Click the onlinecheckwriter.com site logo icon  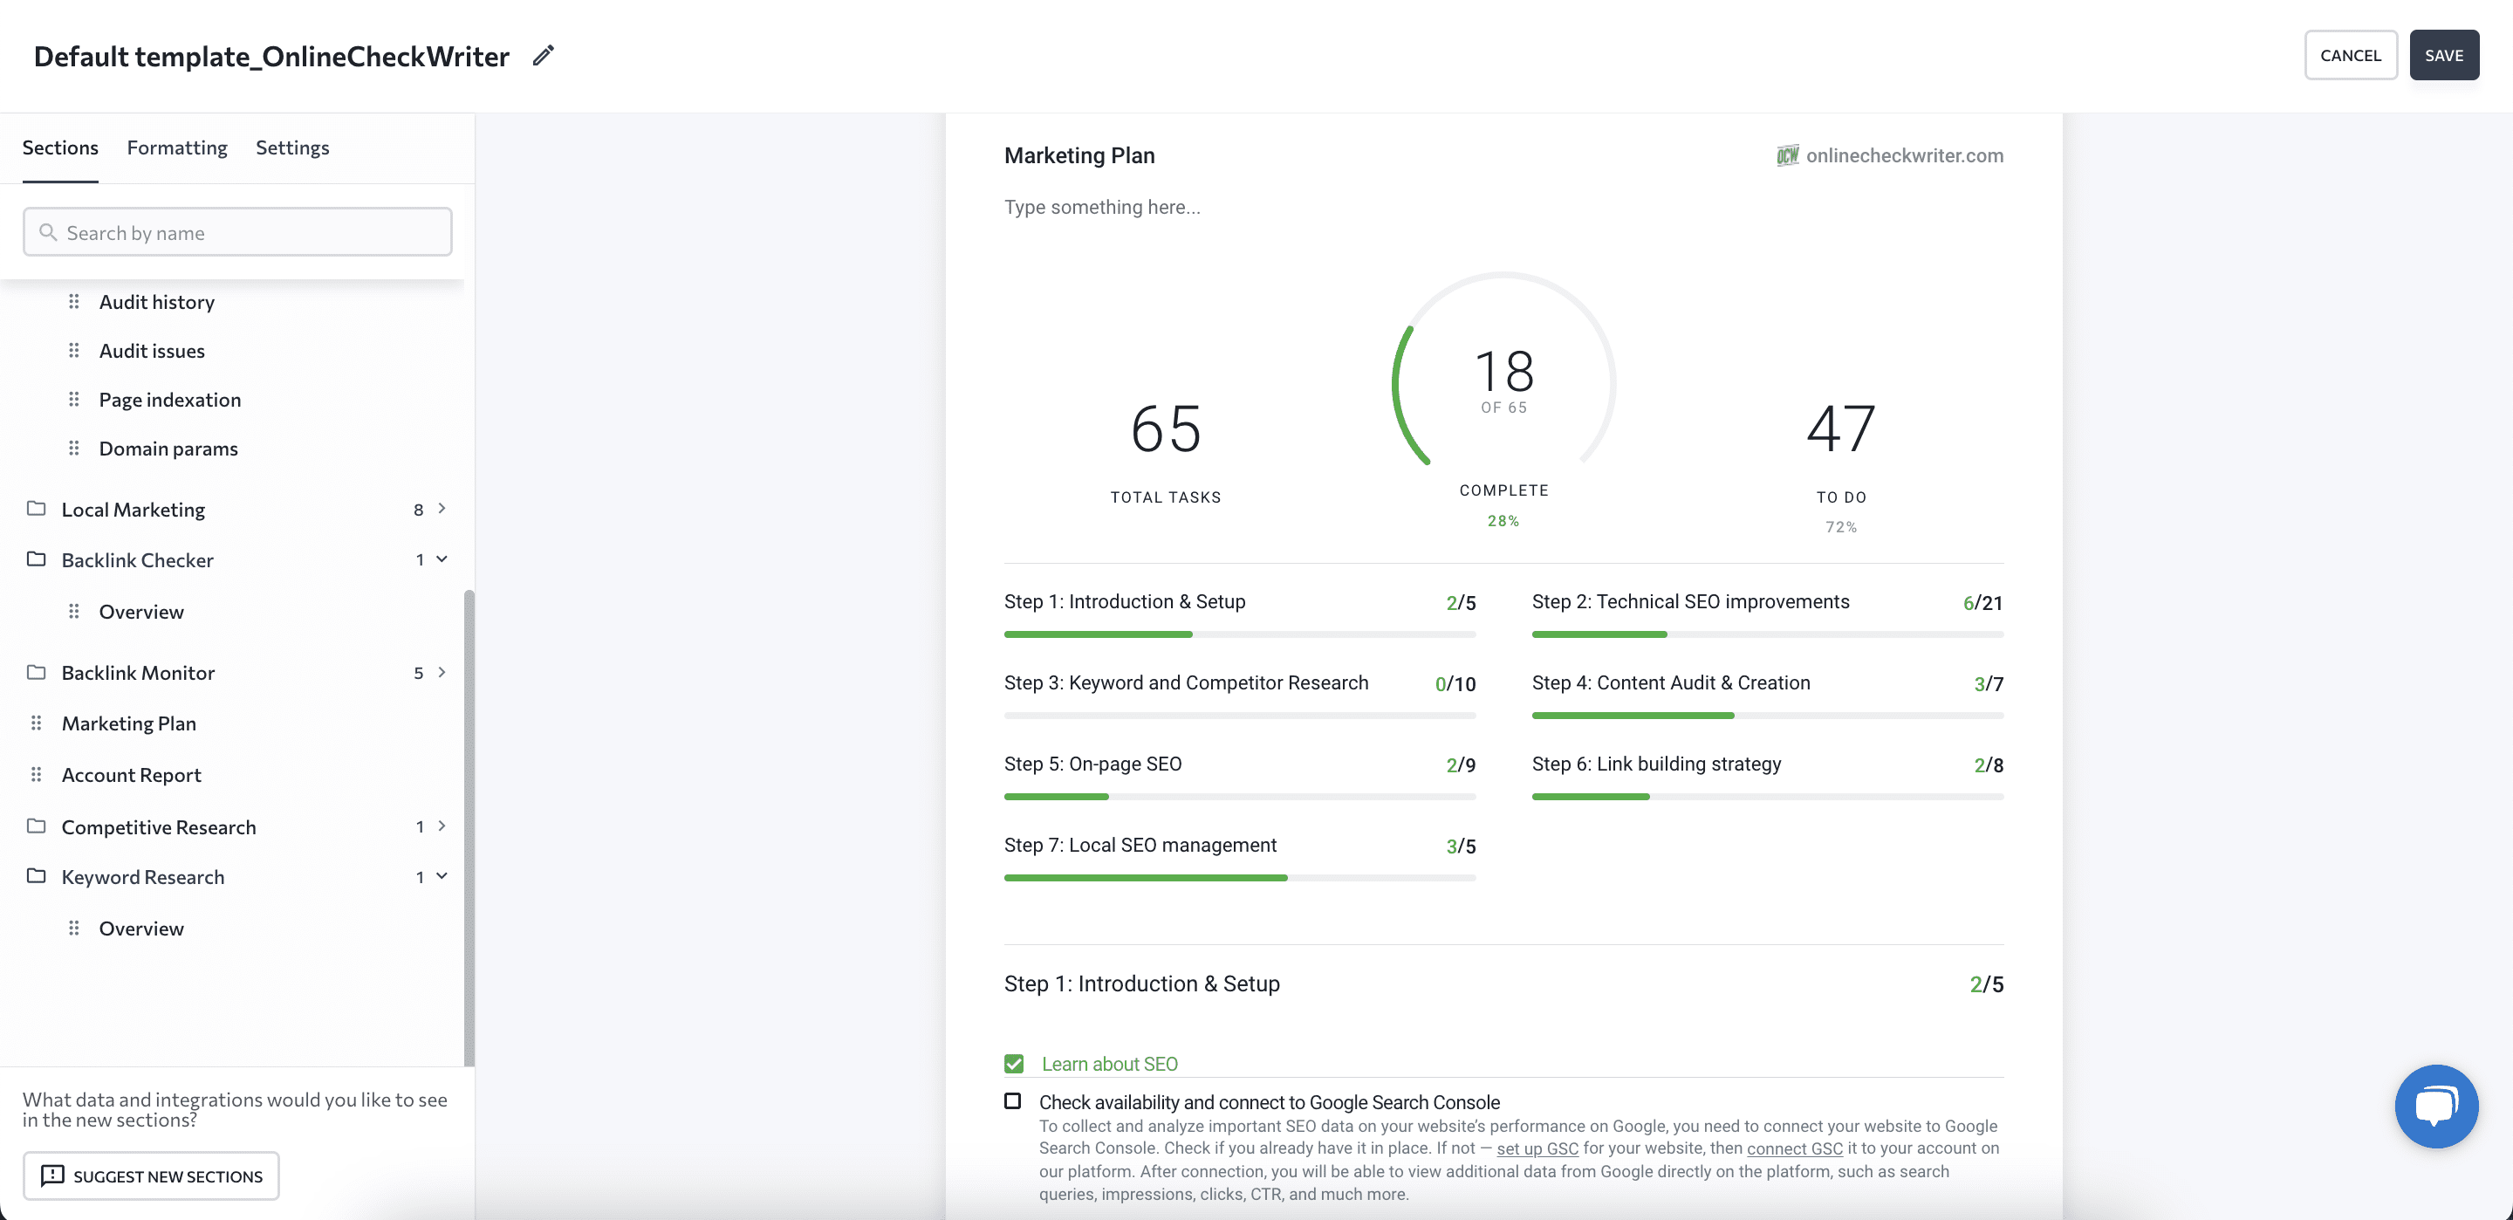1787,155
